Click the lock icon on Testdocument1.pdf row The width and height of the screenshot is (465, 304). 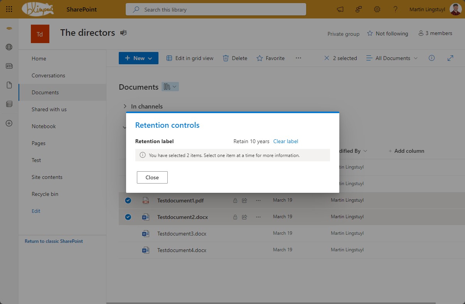coord(235,200)
